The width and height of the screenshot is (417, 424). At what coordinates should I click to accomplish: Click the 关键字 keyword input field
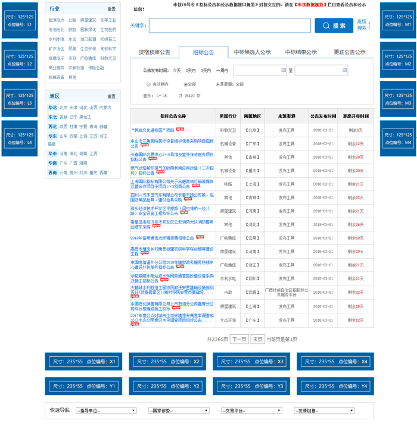click(x=229, y=26)
